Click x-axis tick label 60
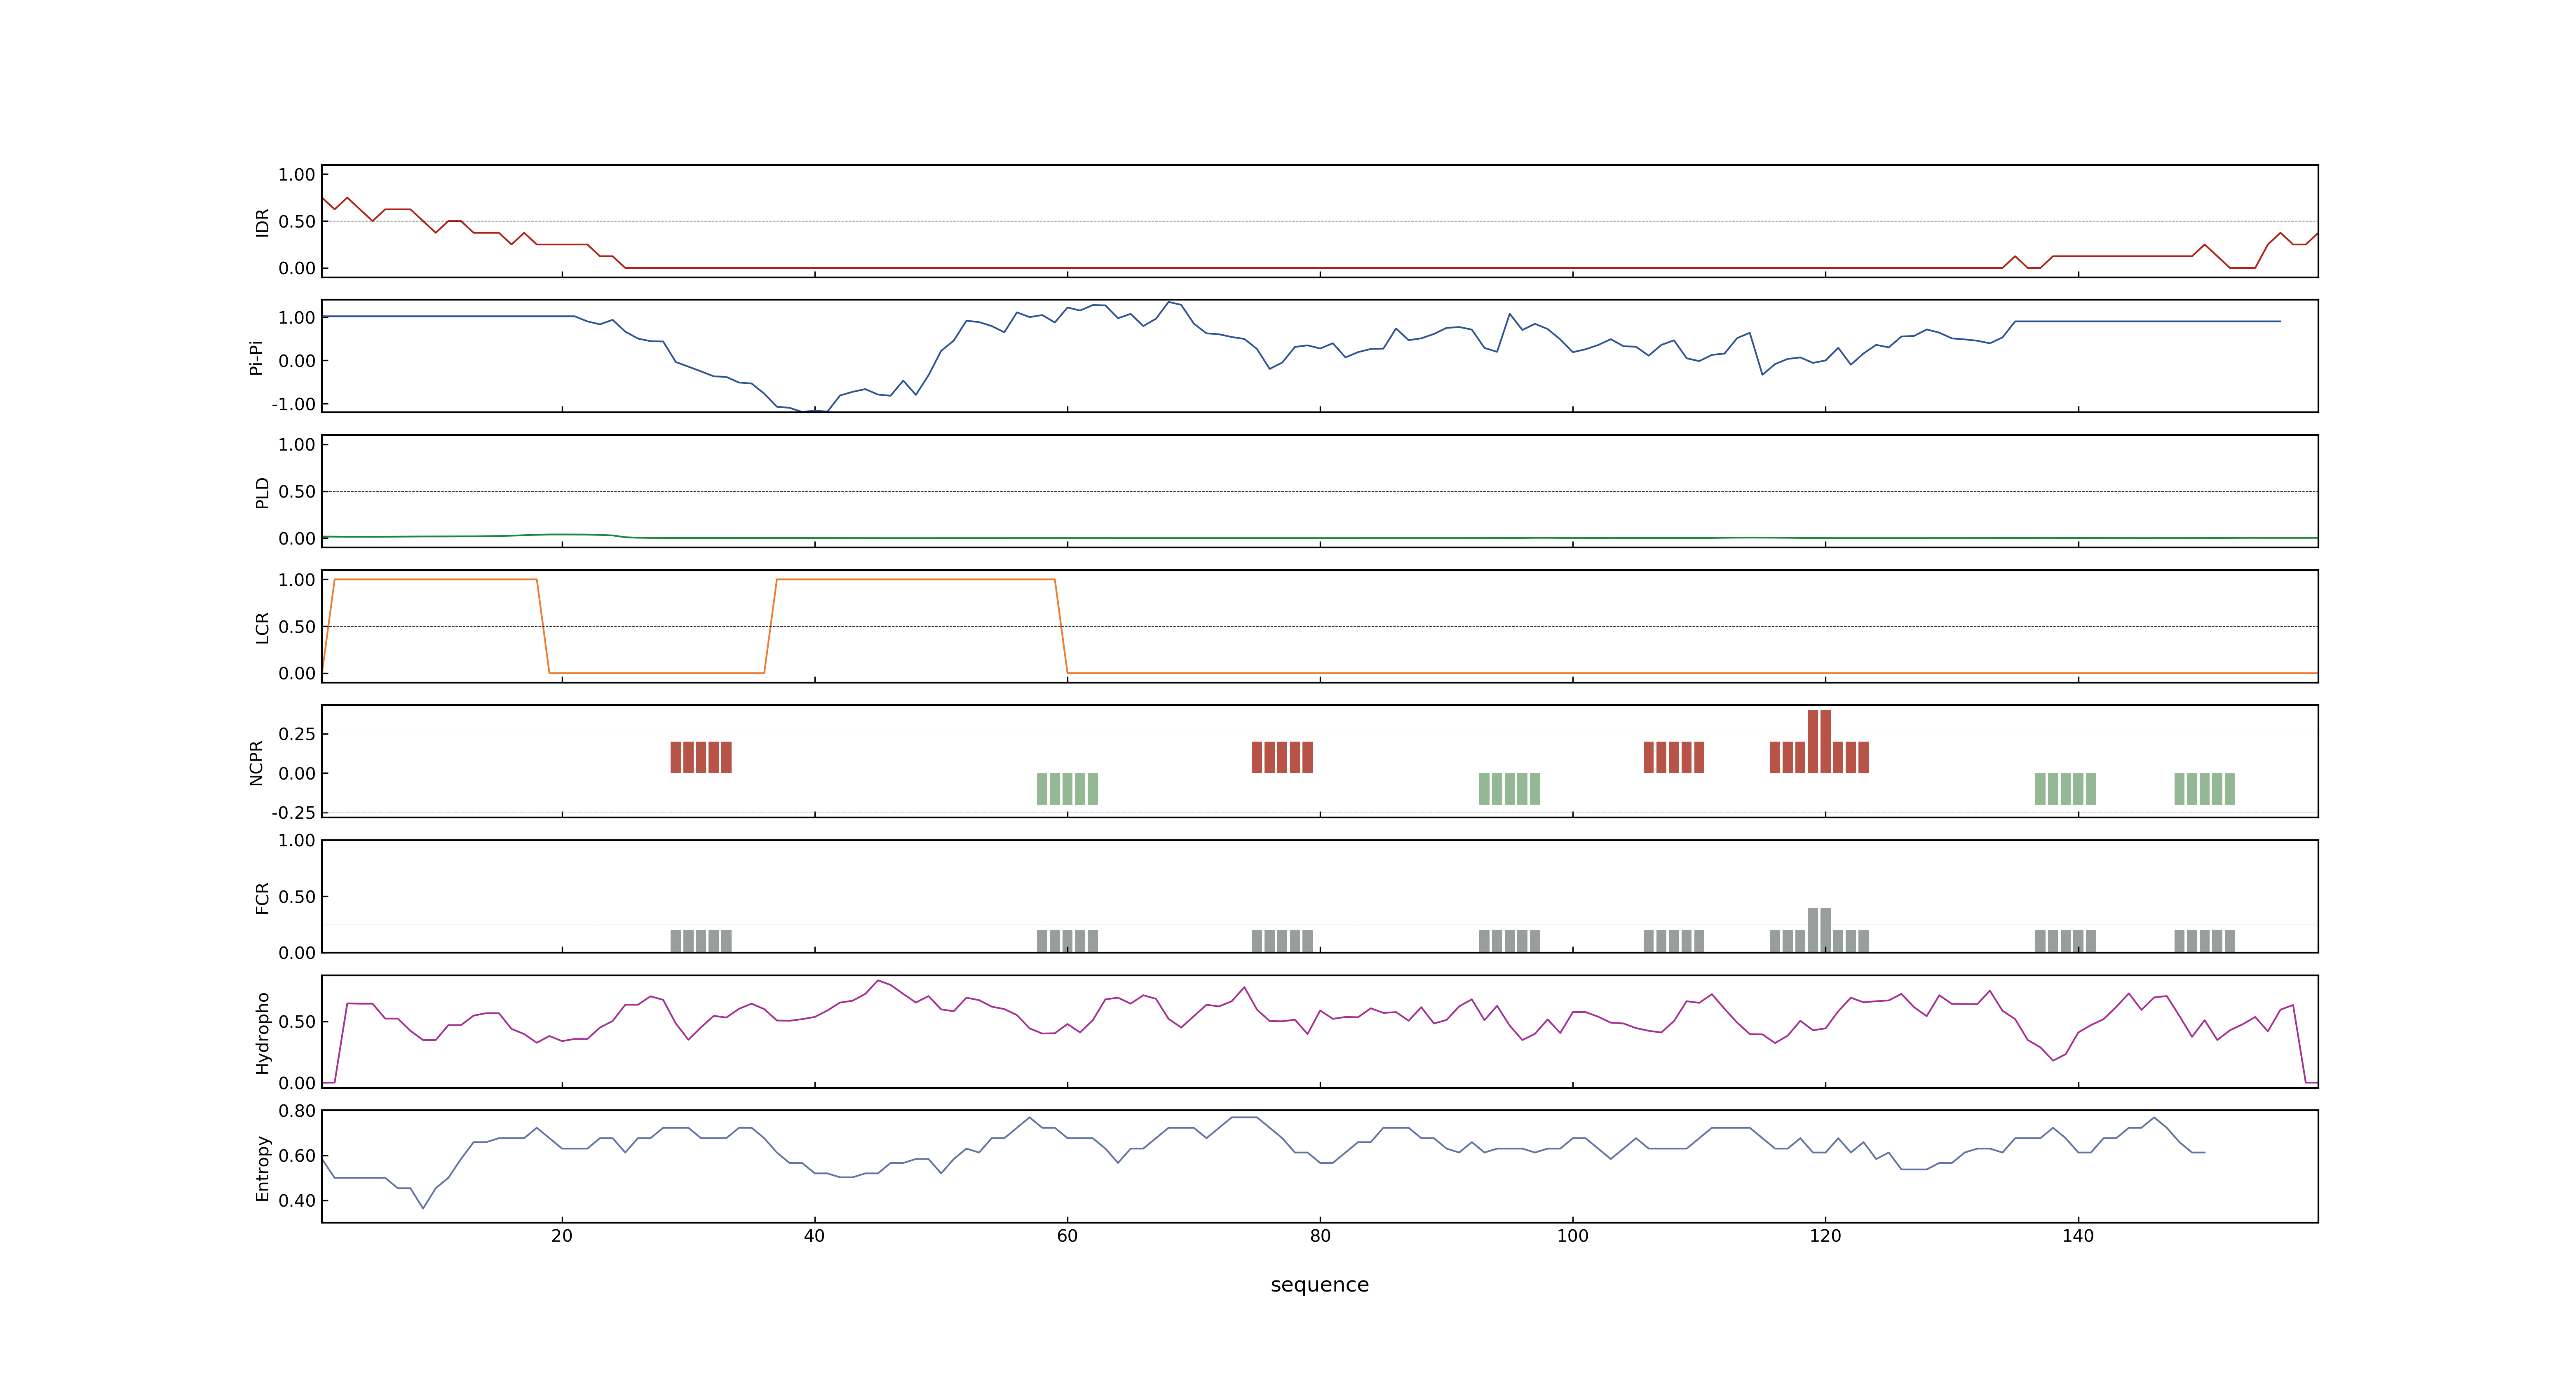 (x=1067, y=1236)
